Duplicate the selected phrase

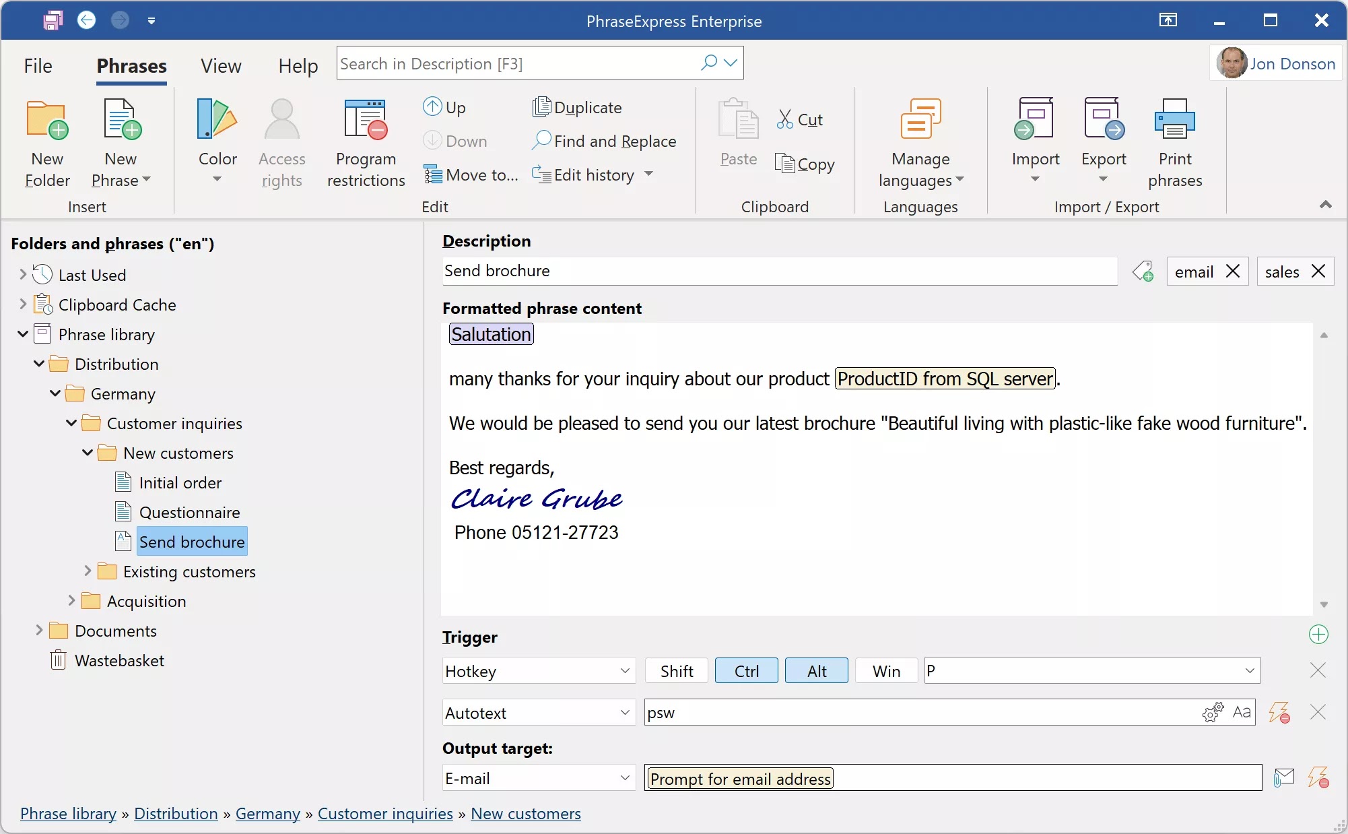click(577, 107)
